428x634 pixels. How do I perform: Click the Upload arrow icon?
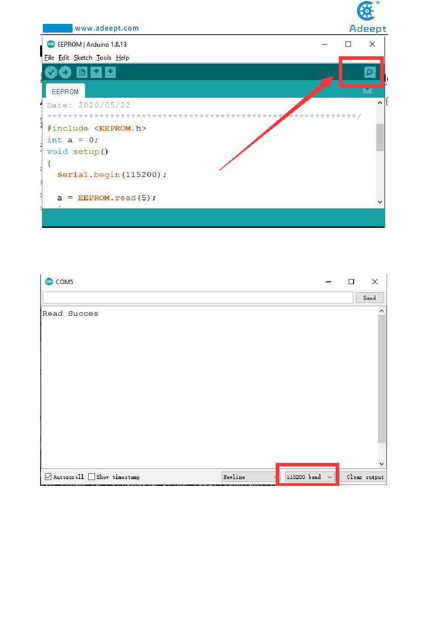point(65,72)
